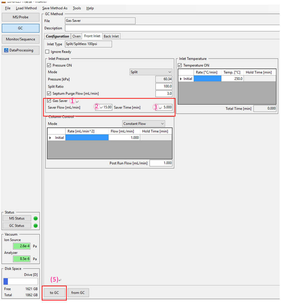This screenshot has height=303, width=281.
Task: Click the Initial row arrow in Column Control table
Action: pos(51,138)
